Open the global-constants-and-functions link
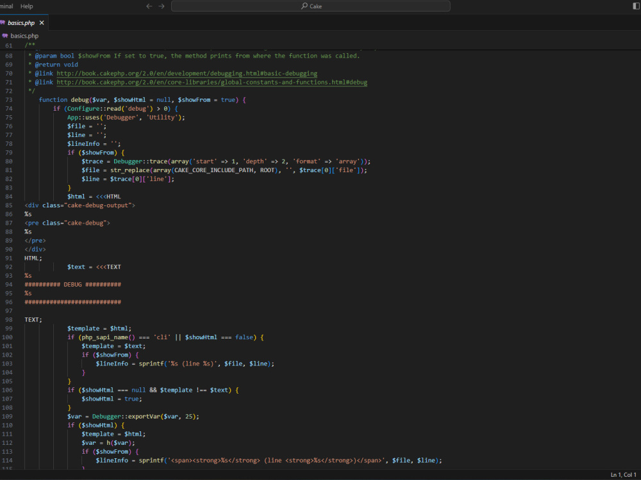Screen dimensions: 641x480 point(212,82)
